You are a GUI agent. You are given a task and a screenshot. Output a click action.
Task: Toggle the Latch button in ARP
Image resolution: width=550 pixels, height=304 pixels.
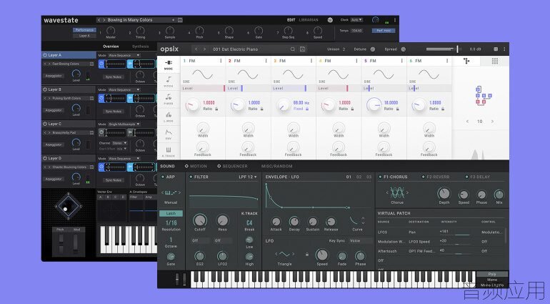pyautogui.click(x=171, y=213)
